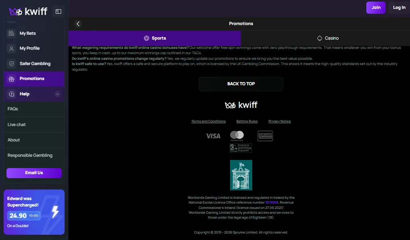Click the Bank Transfer logo
Screen dimensions: 410x240
coord(265,136)
